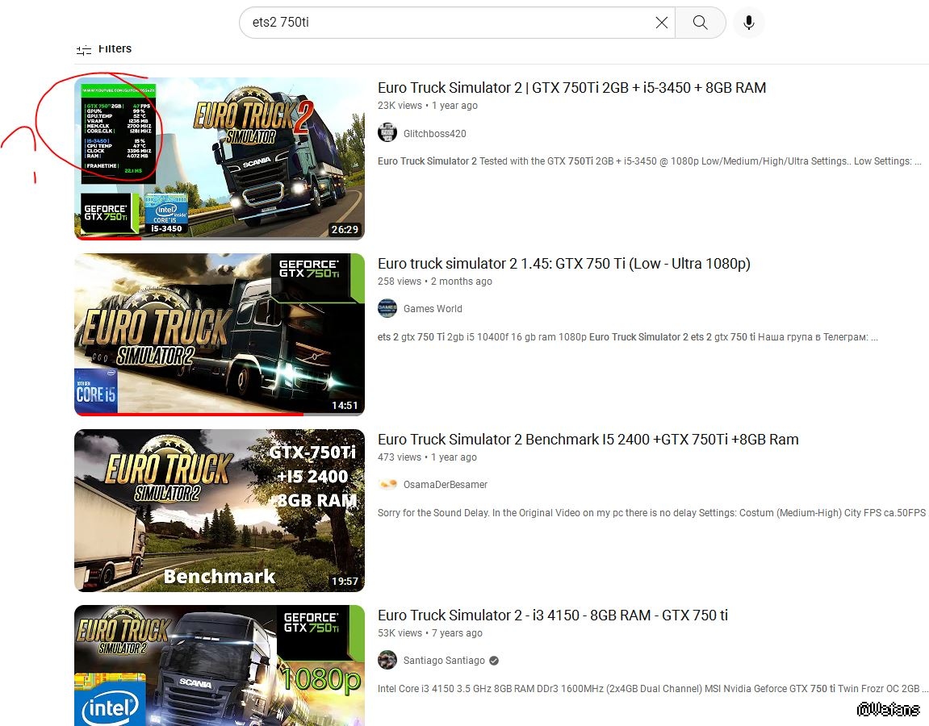The width and height of the screenshot is (929, 726).
Task: Click the Santiago Santiago channel avatar
Action: point(387,660)
